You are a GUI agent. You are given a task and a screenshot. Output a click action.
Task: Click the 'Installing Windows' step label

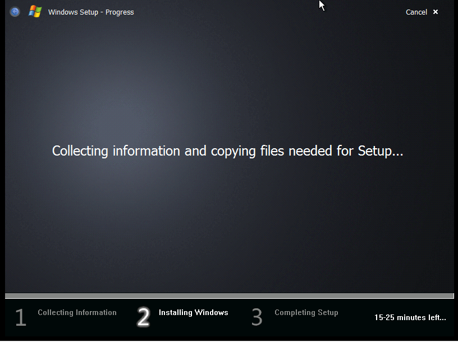[x=194, y=312]
